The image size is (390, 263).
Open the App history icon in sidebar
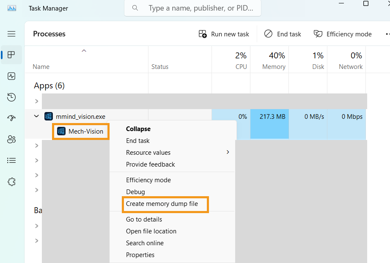tap(11, 98)
